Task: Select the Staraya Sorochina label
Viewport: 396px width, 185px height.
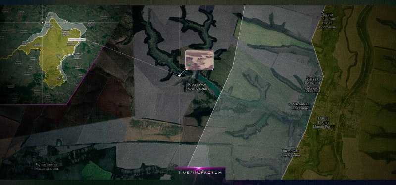Action: pyautogui.click(x=313, y=84)
